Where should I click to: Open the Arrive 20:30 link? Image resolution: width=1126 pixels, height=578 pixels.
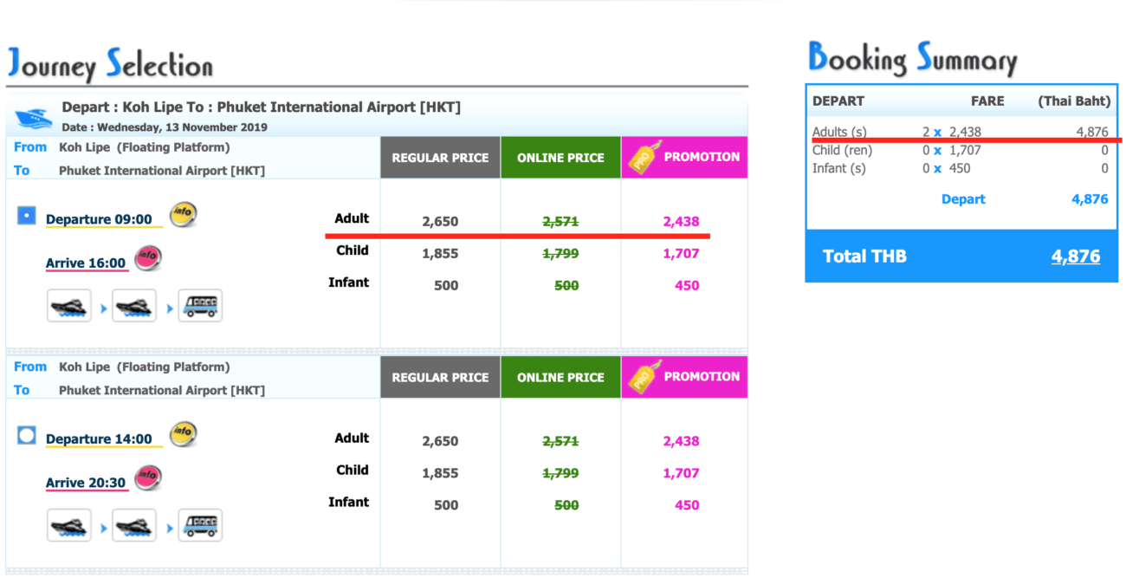[x=86, y=483]
